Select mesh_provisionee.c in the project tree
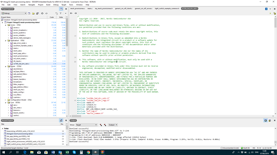 [x=21, y=56]
